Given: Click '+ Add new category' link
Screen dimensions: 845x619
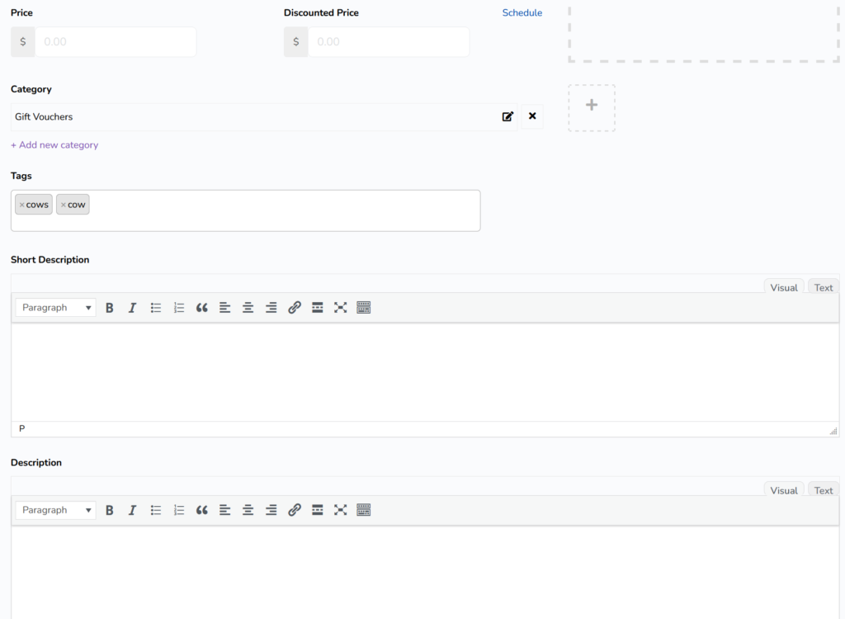Looking at the screenshot, I should pyautogui.click(x=54, y=145).
